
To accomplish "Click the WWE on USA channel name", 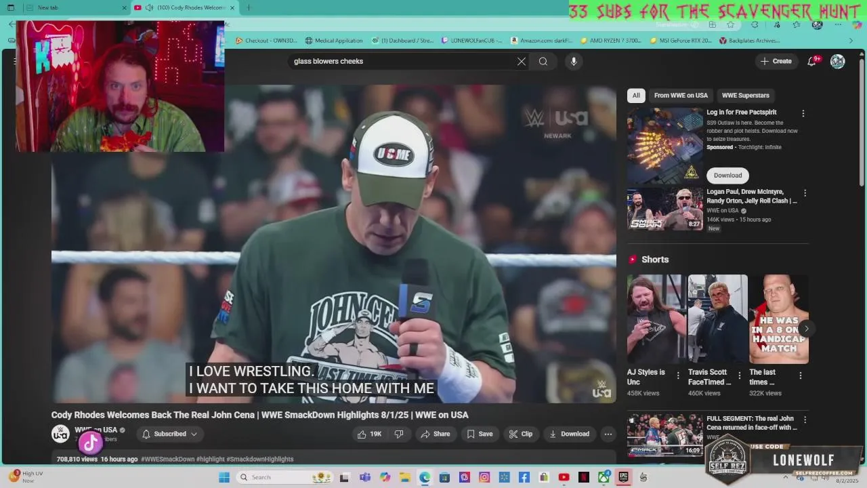I will [x=96, y=430].
